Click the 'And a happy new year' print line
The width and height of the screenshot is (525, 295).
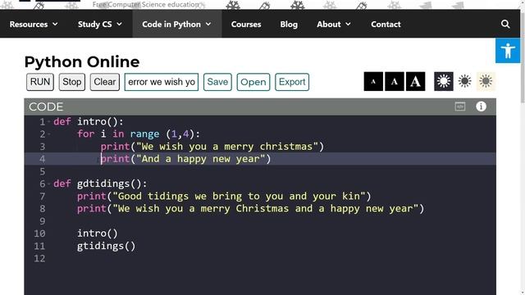(x=185, y=159)
